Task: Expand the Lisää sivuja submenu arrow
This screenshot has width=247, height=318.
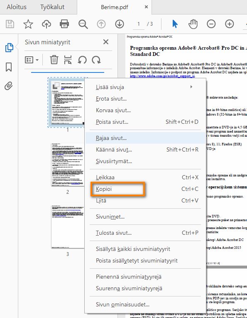Action: click(x=191, y=87)
